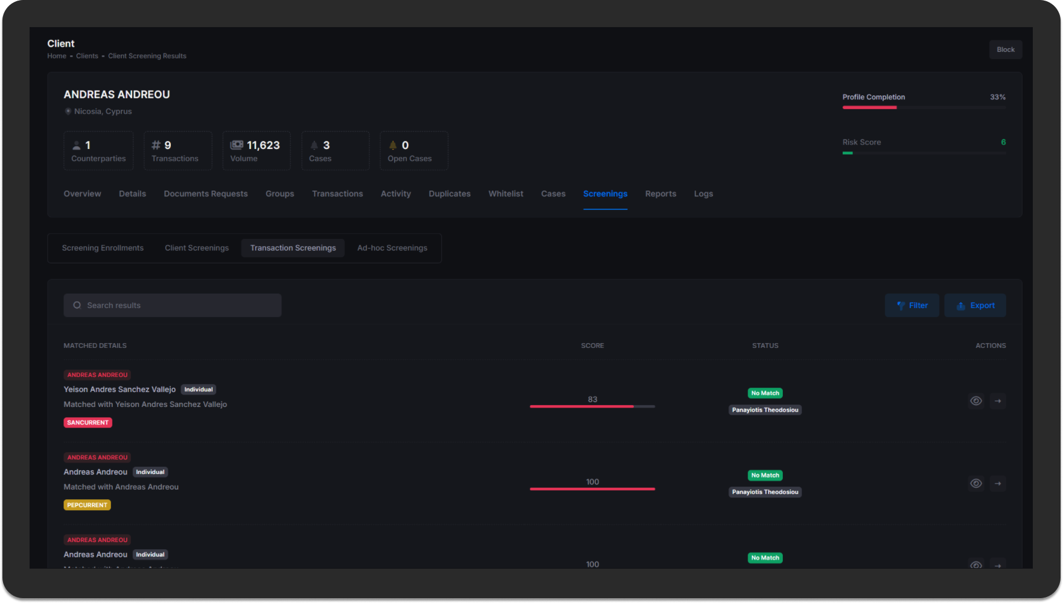This screenshot has height=603, width=1063.
Task: Open the Ad-hoc Screenings tab
Action: click(x=392, y=248)
